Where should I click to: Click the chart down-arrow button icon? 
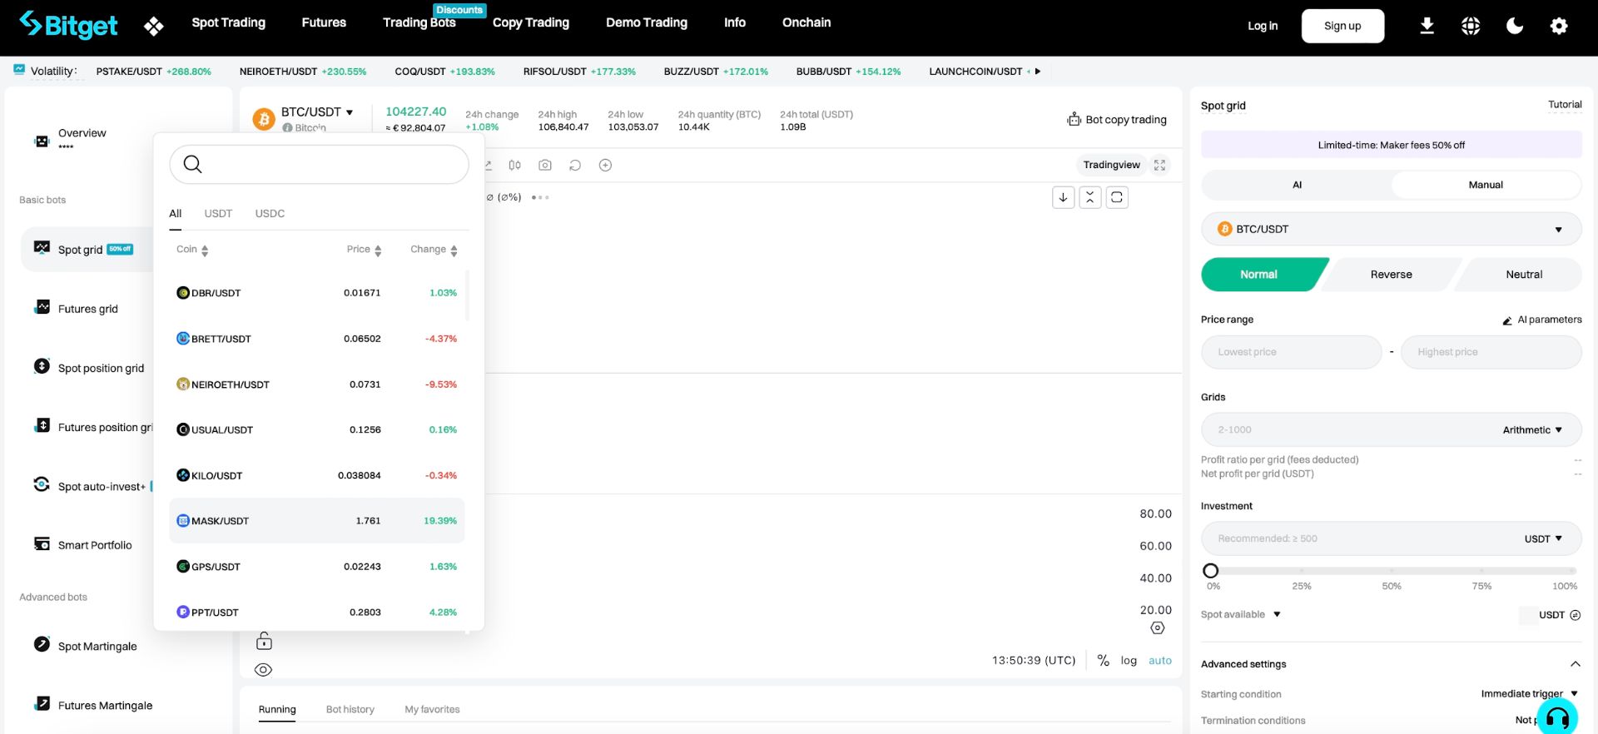[x=1063, y=197]
